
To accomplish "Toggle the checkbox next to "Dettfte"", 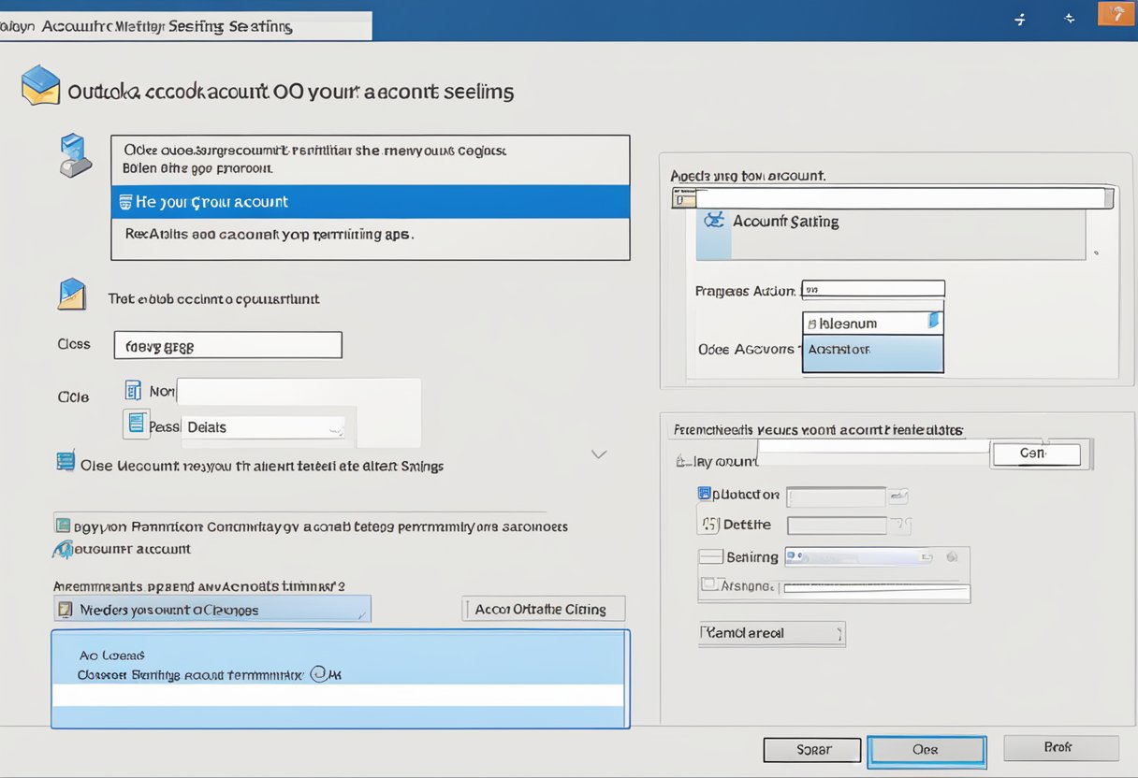I will point(708,525).
